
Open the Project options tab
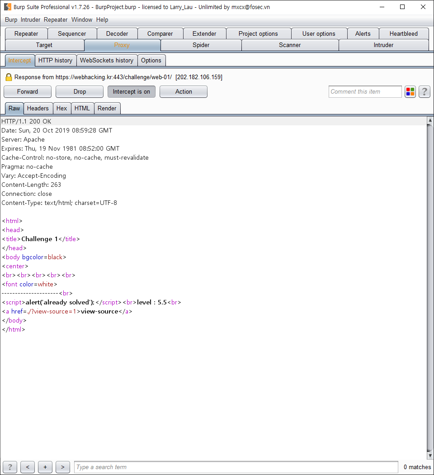tap(258, 33)
